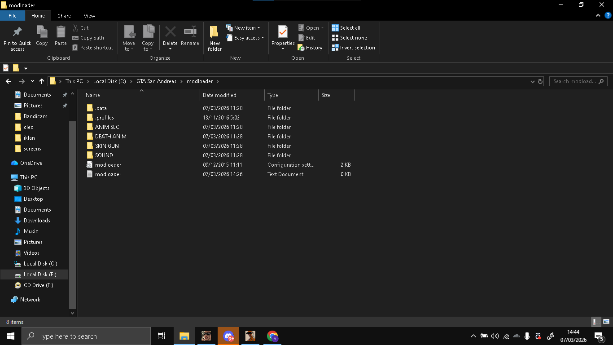Open the Move to dropdown
This screenshot has width=613, height=345.
[x=129, y=38]
